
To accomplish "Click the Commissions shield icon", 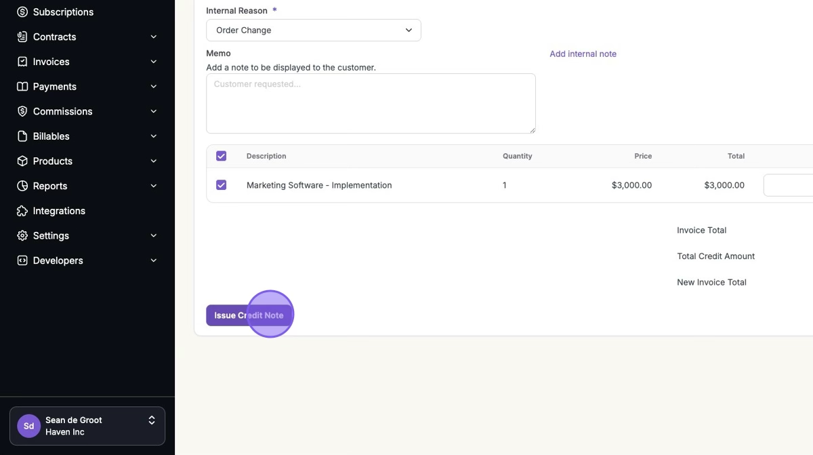I will tap(22, 111).
